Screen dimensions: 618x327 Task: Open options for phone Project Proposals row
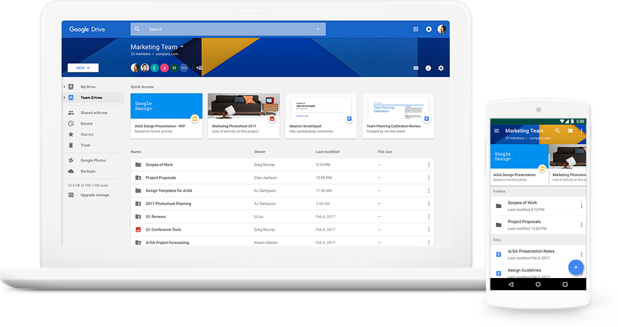[x=581, y=225]
